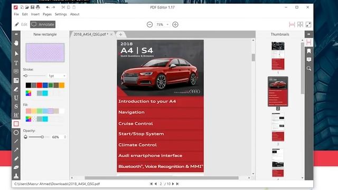Open the Search sidebar panel
Viewport: 338px width, 190px height.
[308, 69]
